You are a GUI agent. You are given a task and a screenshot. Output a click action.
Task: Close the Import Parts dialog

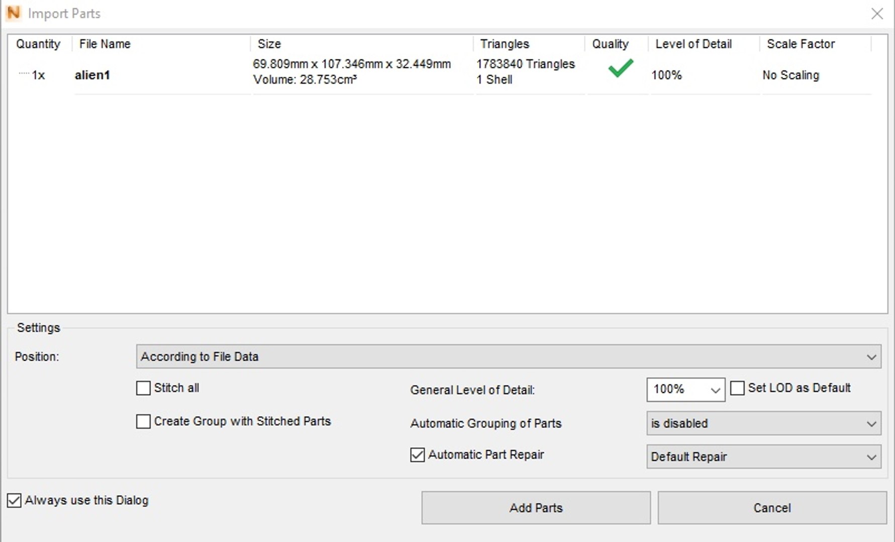point(877,14)
